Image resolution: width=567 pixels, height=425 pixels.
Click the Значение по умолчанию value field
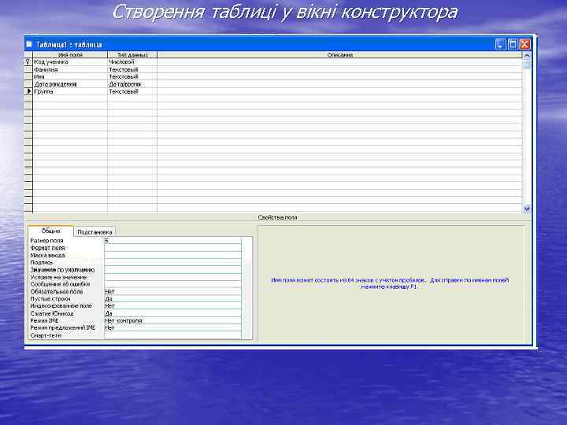(x=172, y=270)
